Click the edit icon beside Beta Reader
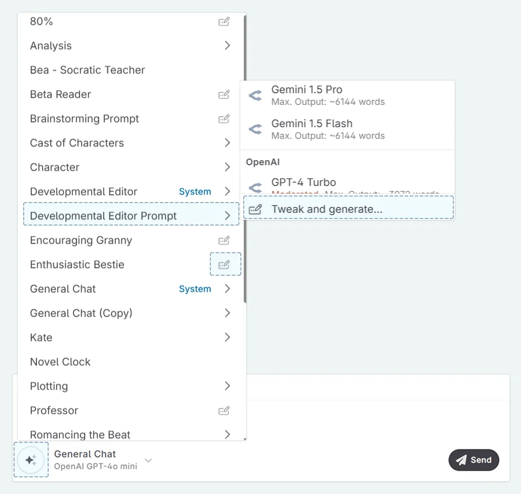 (x=224, y=94)
